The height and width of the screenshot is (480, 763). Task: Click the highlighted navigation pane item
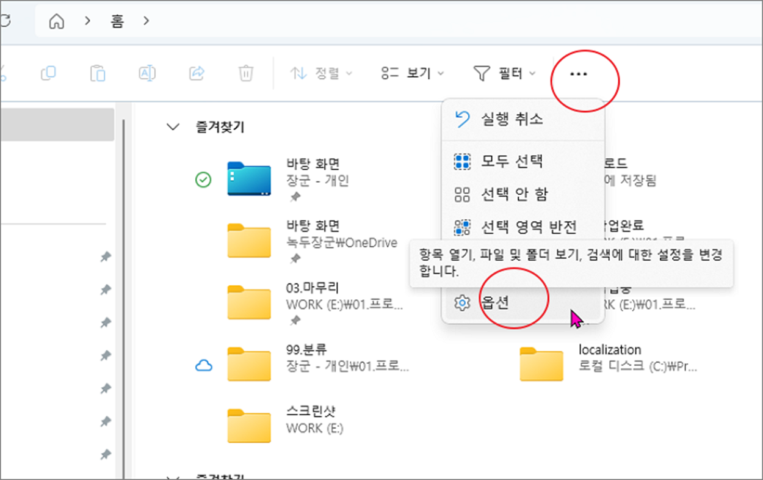pyautogui.click(x=57, y=125)
